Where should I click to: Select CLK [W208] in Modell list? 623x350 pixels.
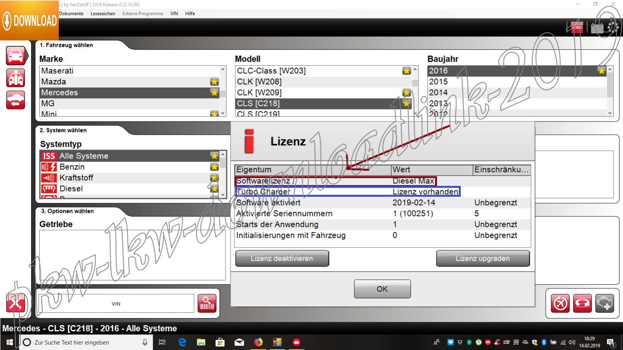(x=324, y=82)
